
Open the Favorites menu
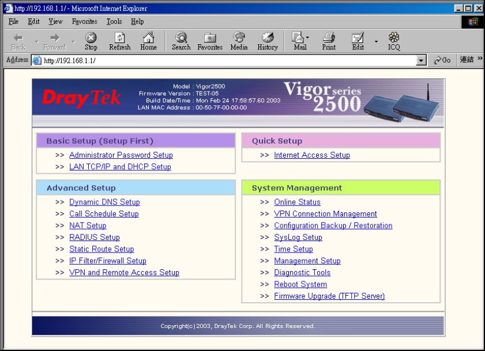click(84, 22)
